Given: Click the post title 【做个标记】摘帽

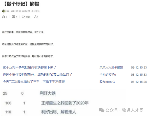Looking at the screenshot, I should coord(21,4).
